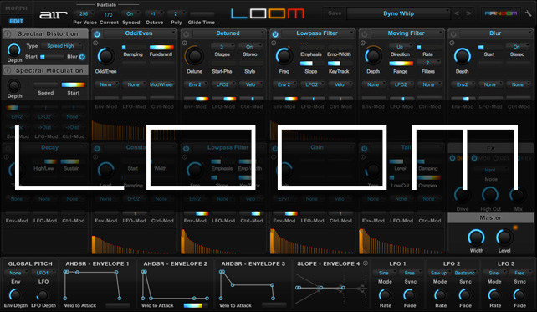Open the Dyno Whip preset dropdown
Screen dimensions: 537x312
click(398, 13)
